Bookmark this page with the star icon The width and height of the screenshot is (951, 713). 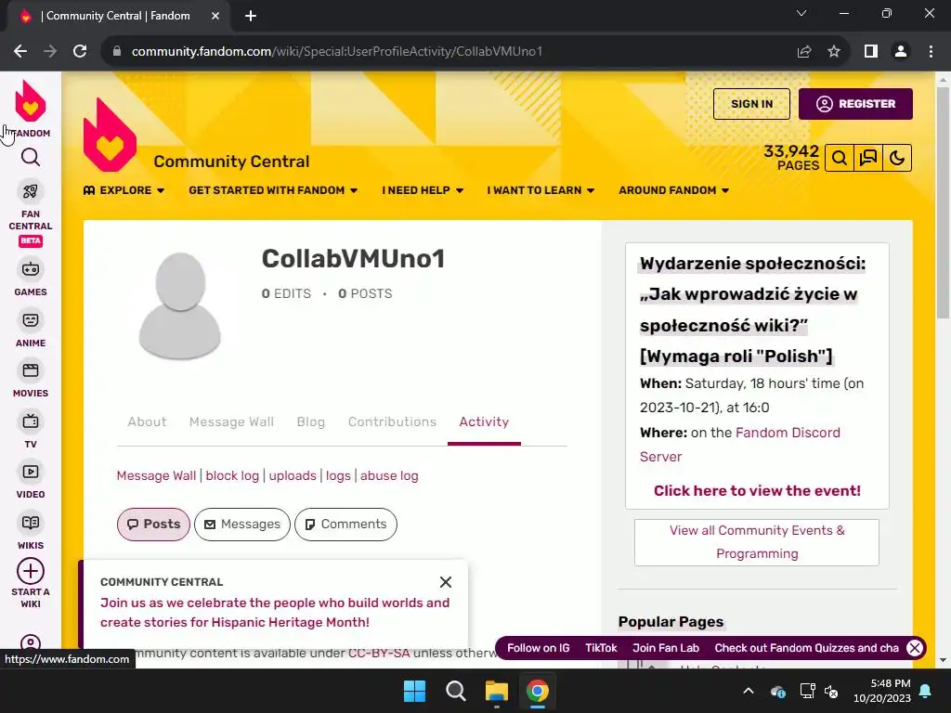tap(834, 52)
